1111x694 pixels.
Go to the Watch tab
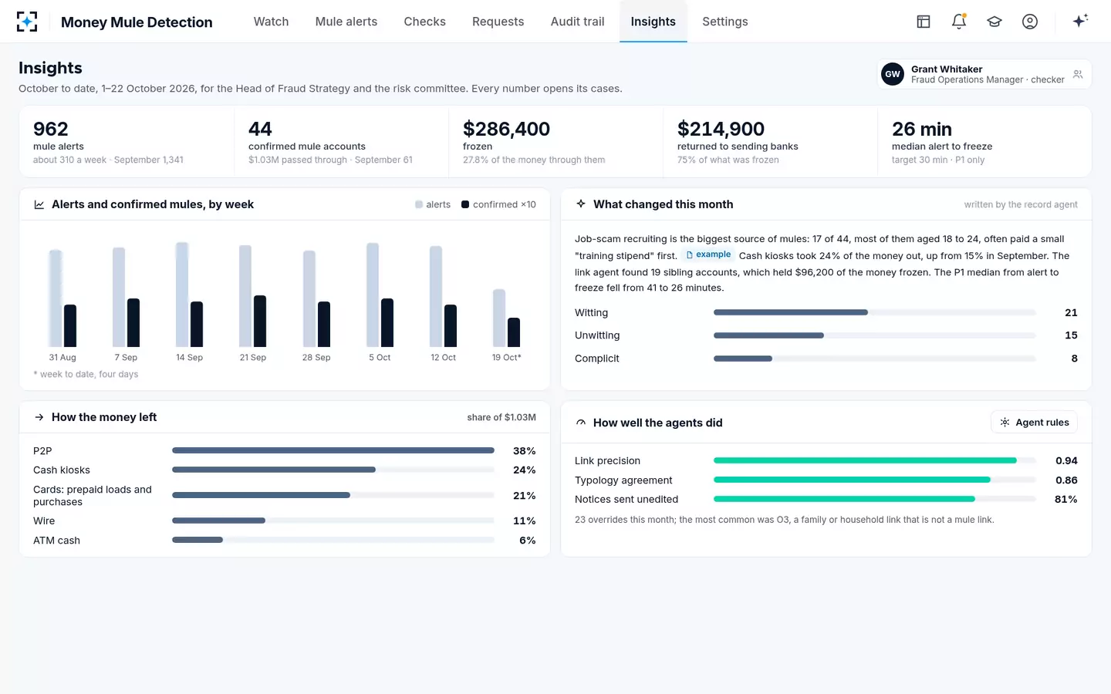[272, 22]
